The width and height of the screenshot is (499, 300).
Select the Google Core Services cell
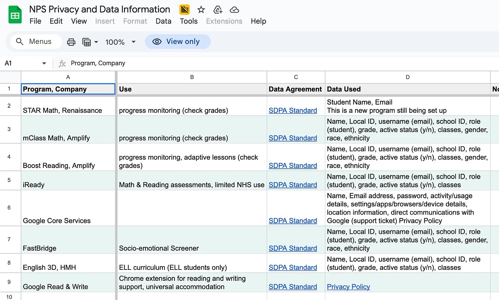[68, 208]
